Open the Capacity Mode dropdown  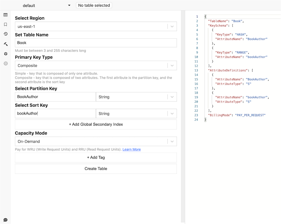pos(172,141)
